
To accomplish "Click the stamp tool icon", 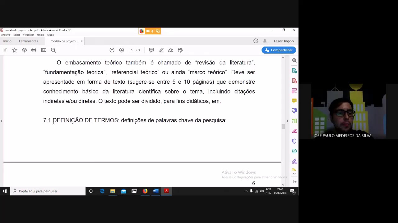I will 180,50.
